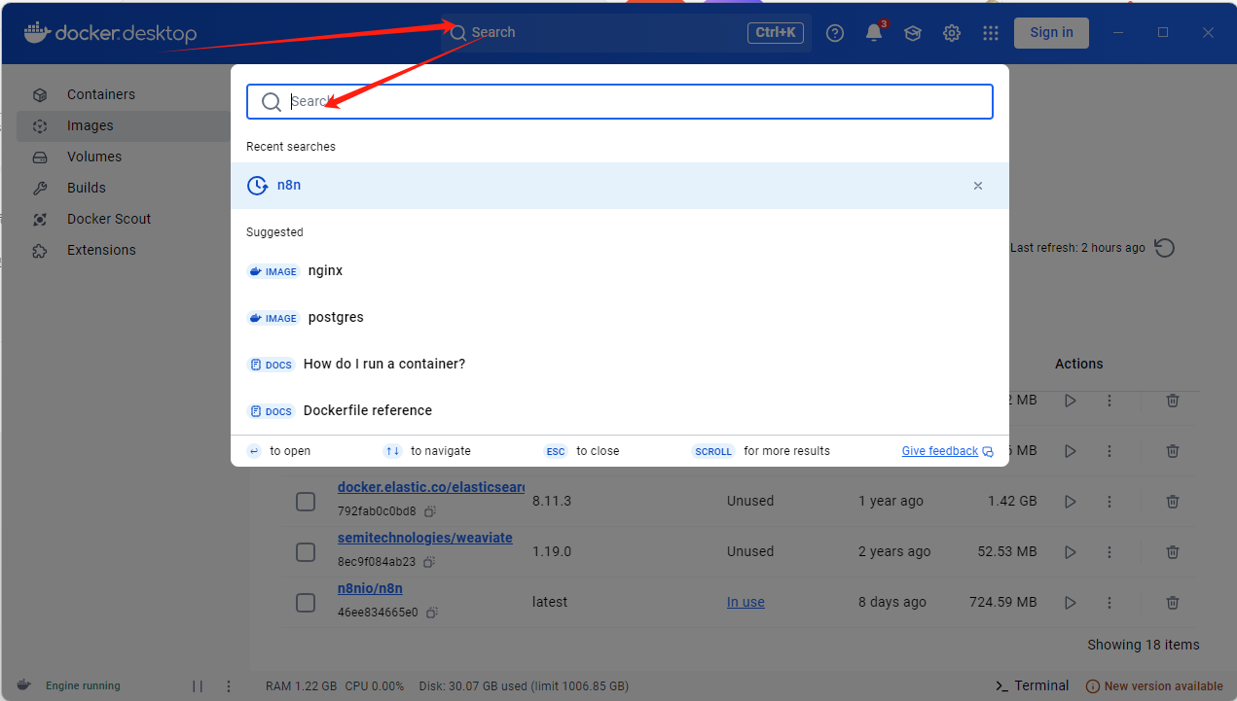Go to Extensions in sidebar
Screen dimensions: 1237x701
pos(124,250)
